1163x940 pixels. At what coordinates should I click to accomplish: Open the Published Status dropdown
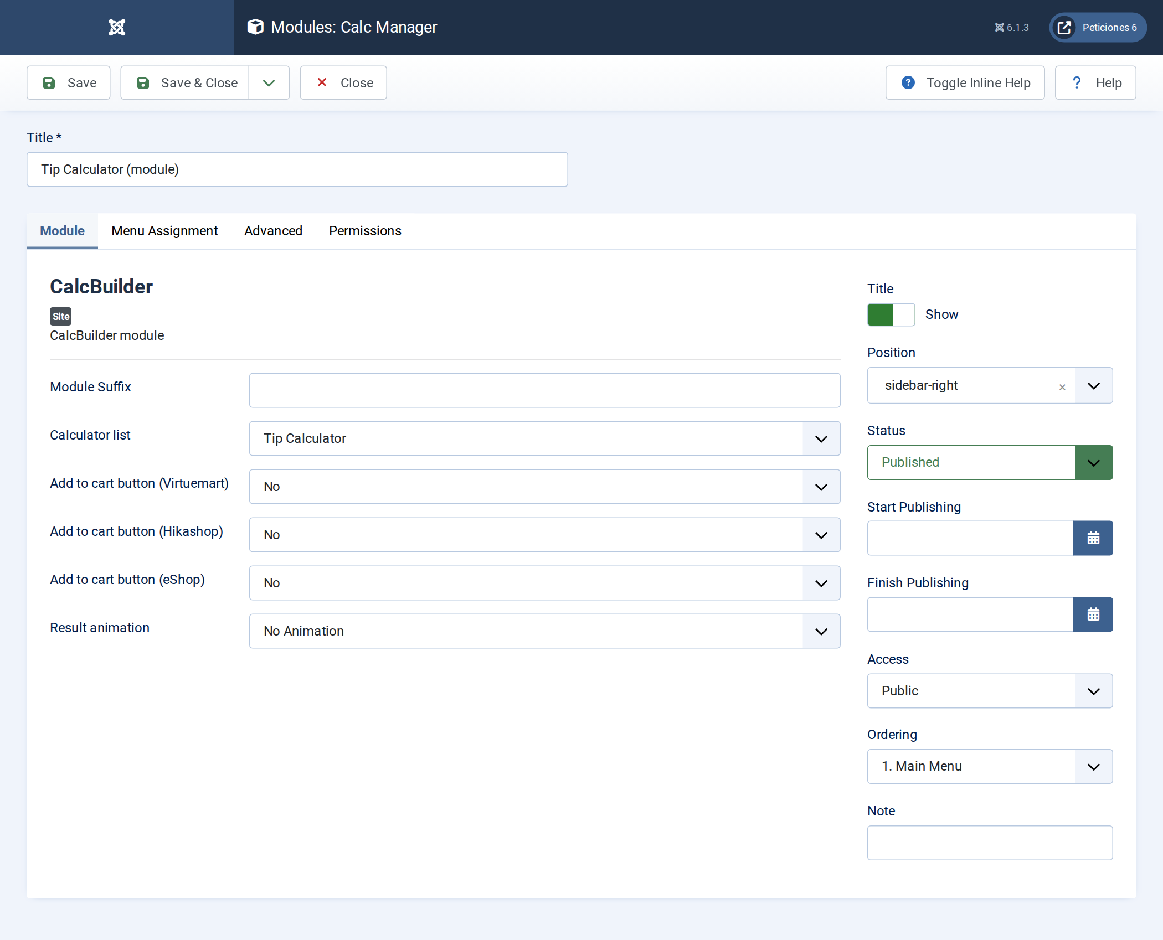pyautogui.click(x=990, y=462)
